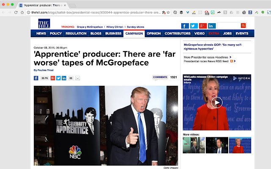The height and width of the screenshot is (169, 271).
Task: Open middle More videos thumbnail with reporter
Action: [x=217, y=145]
